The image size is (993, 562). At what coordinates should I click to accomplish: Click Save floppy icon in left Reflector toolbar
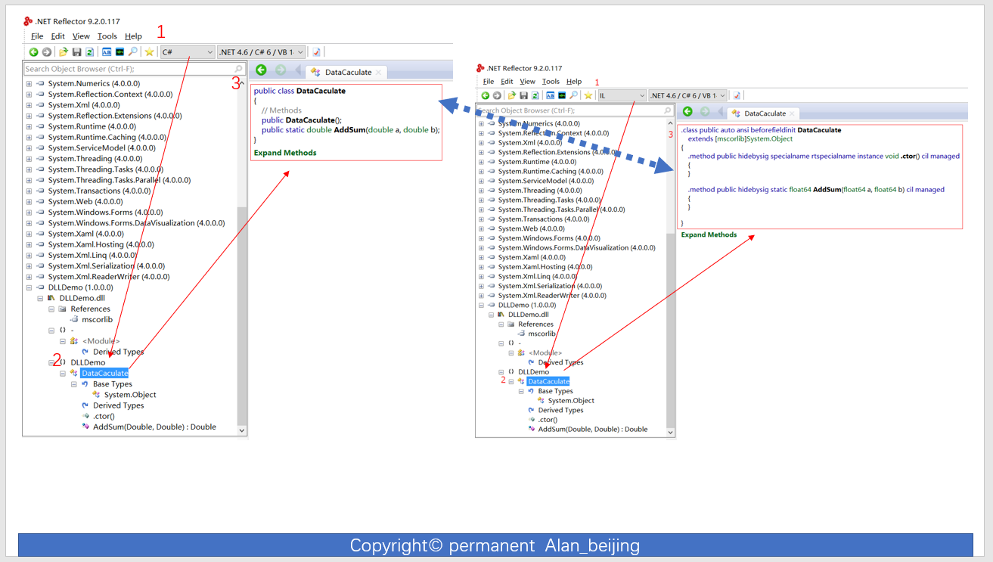click(x=76, y=52)
